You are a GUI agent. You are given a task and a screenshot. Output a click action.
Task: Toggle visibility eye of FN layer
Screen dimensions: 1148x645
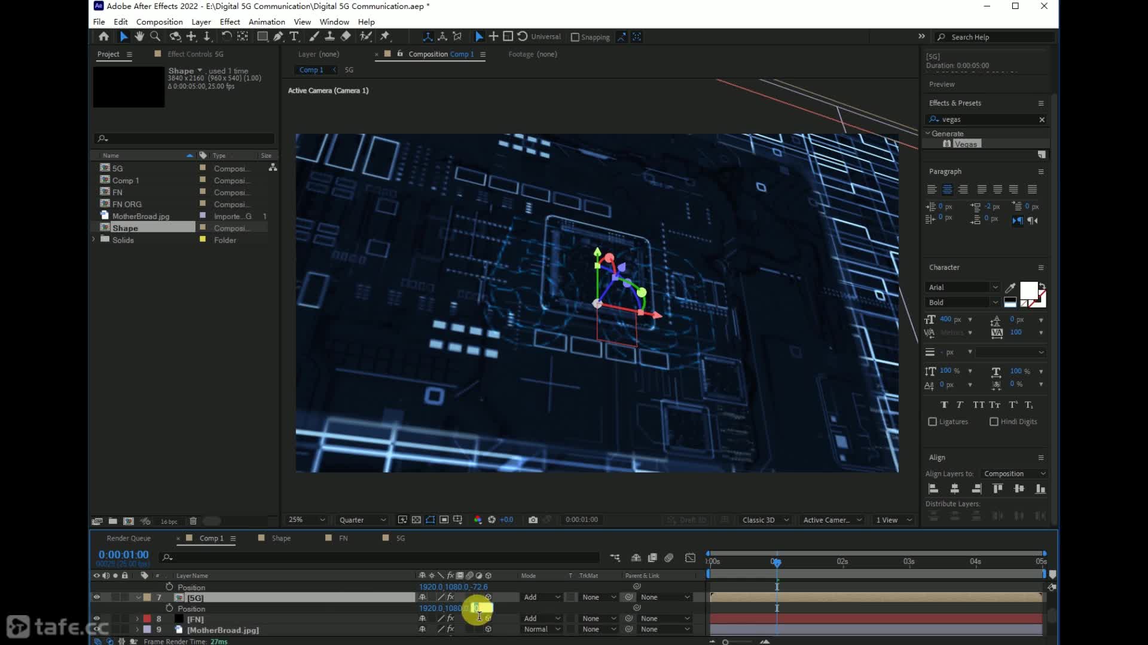[96, 619]
